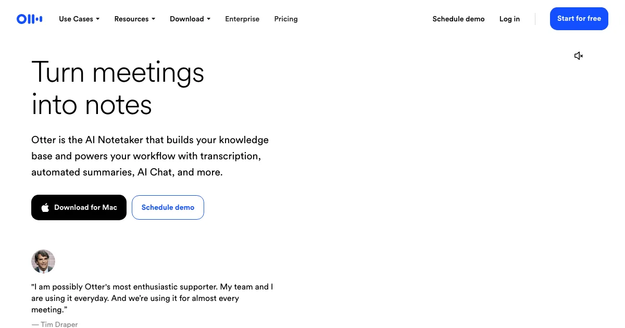Click Tim Draper's profile photo
Image resolution: width=625 pixels, height=328 pixels.
(43, 261)
